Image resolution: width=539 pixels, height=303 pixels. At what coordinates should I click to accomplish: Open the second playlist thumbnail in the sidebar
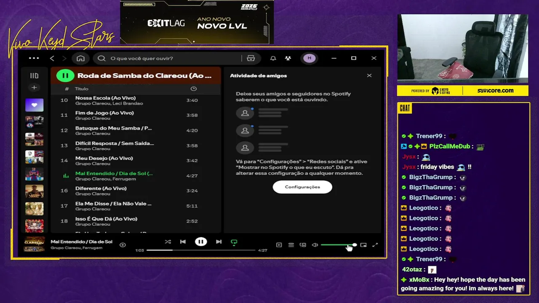34,122
